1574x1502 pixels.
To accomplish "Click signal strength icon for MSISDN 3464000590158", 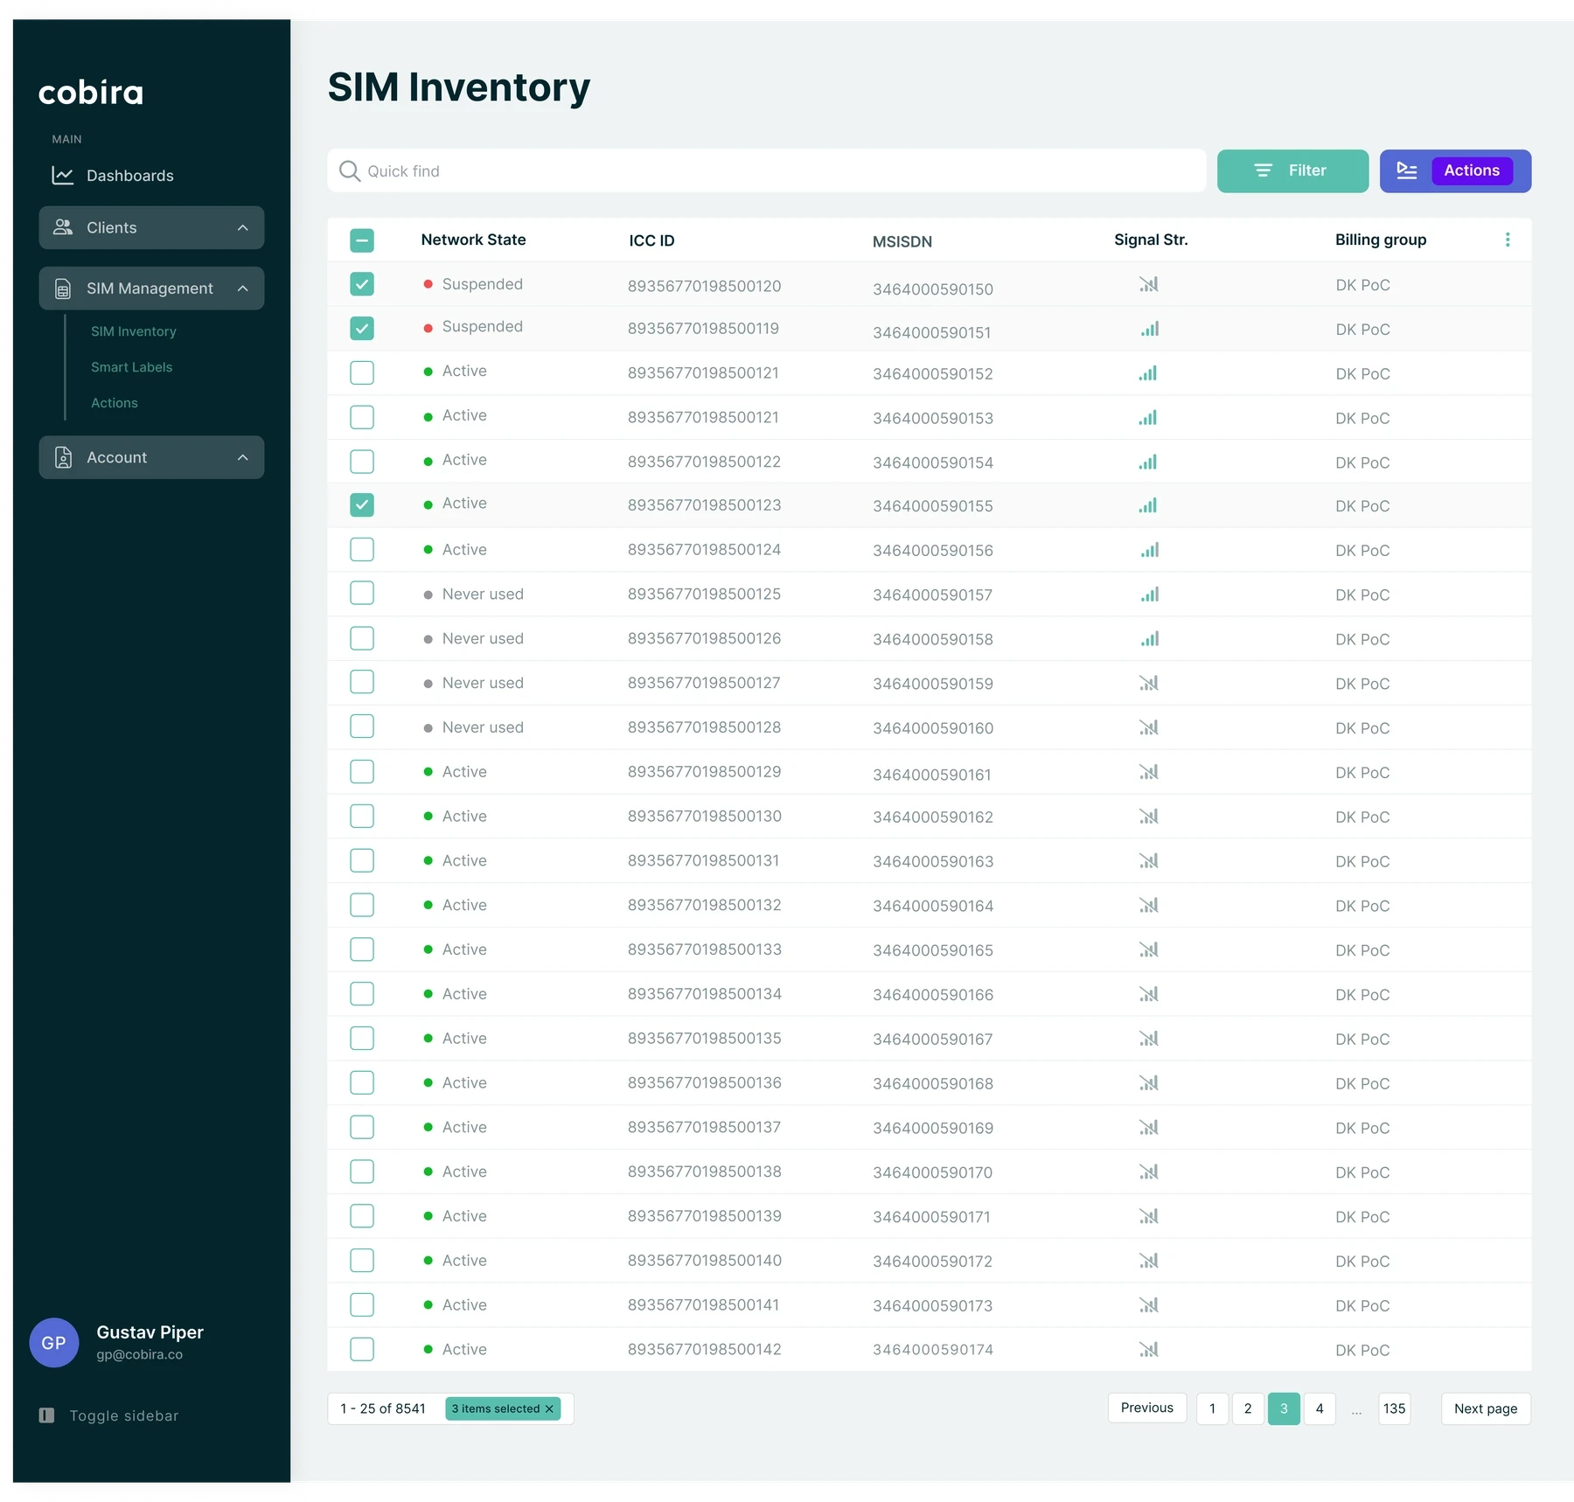I will pyautogui.click(x=1150, y=639).
